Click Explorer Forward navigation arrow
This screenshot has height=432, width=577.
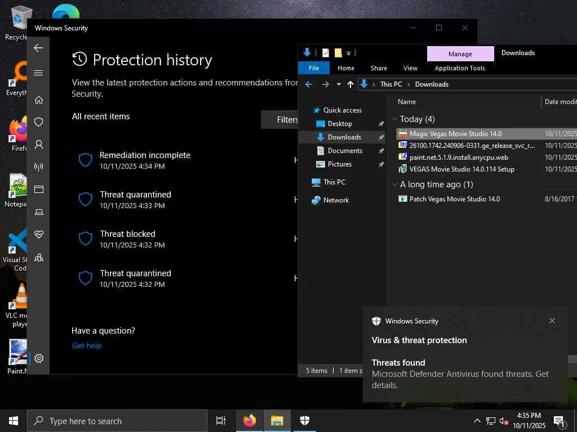(325, 84)
